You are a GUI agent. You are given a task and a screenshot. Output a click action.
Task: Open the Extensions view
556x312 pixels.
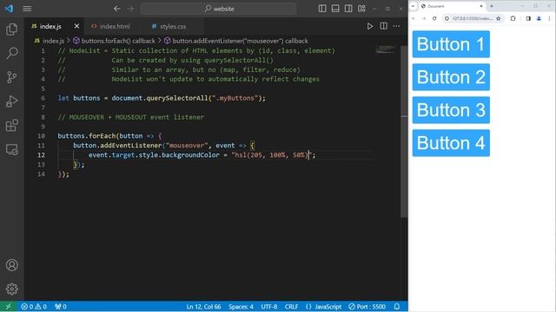click(11, 125)
